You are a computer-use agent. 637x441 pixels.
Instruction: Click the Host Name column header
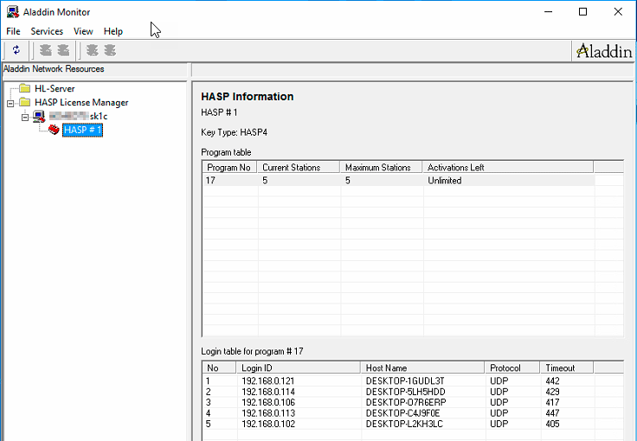[x=421, y=367]
